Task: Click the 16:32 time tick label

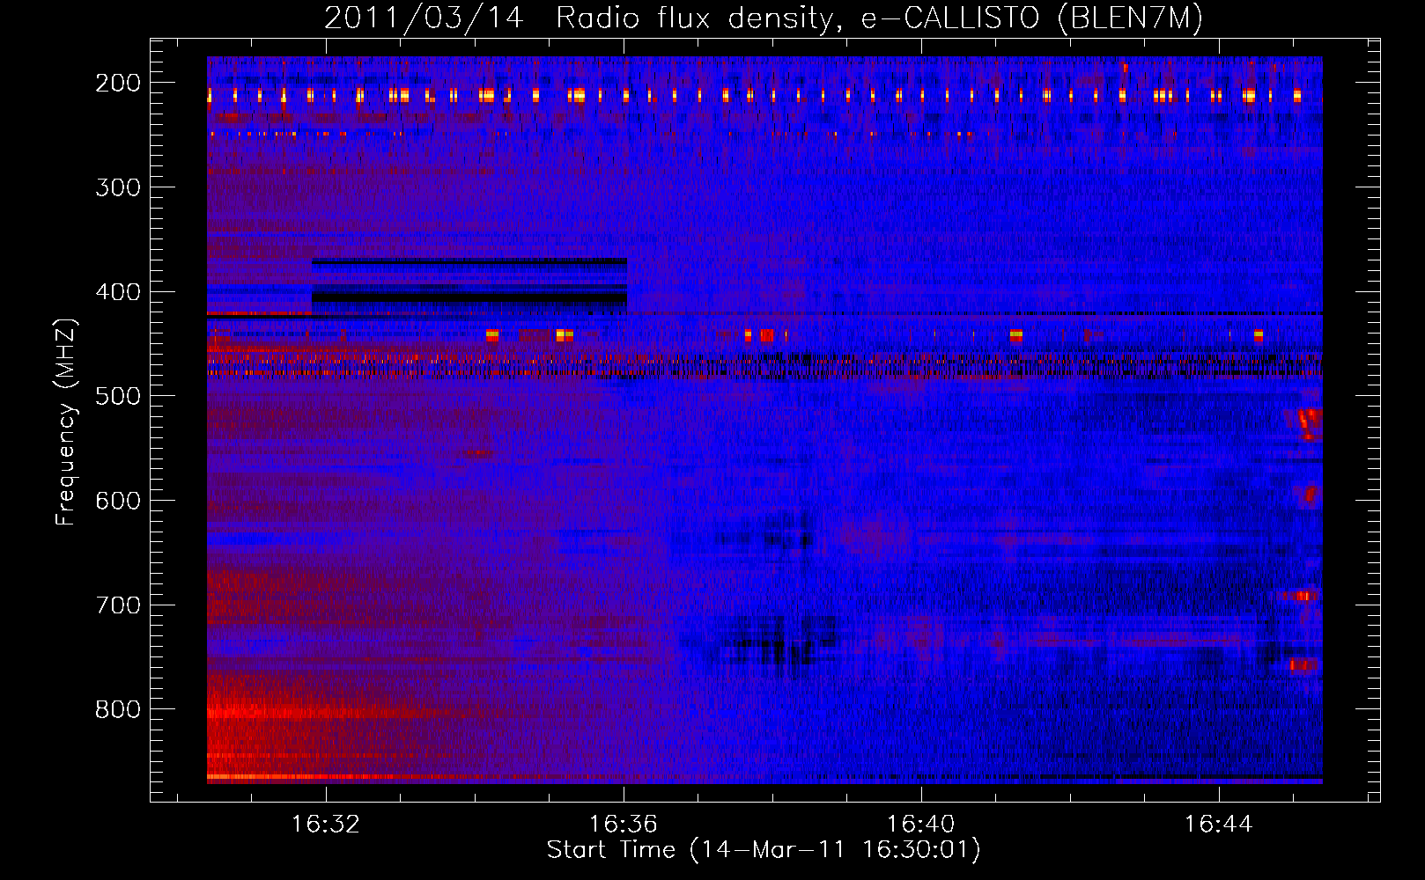Action: coord(326,825)
